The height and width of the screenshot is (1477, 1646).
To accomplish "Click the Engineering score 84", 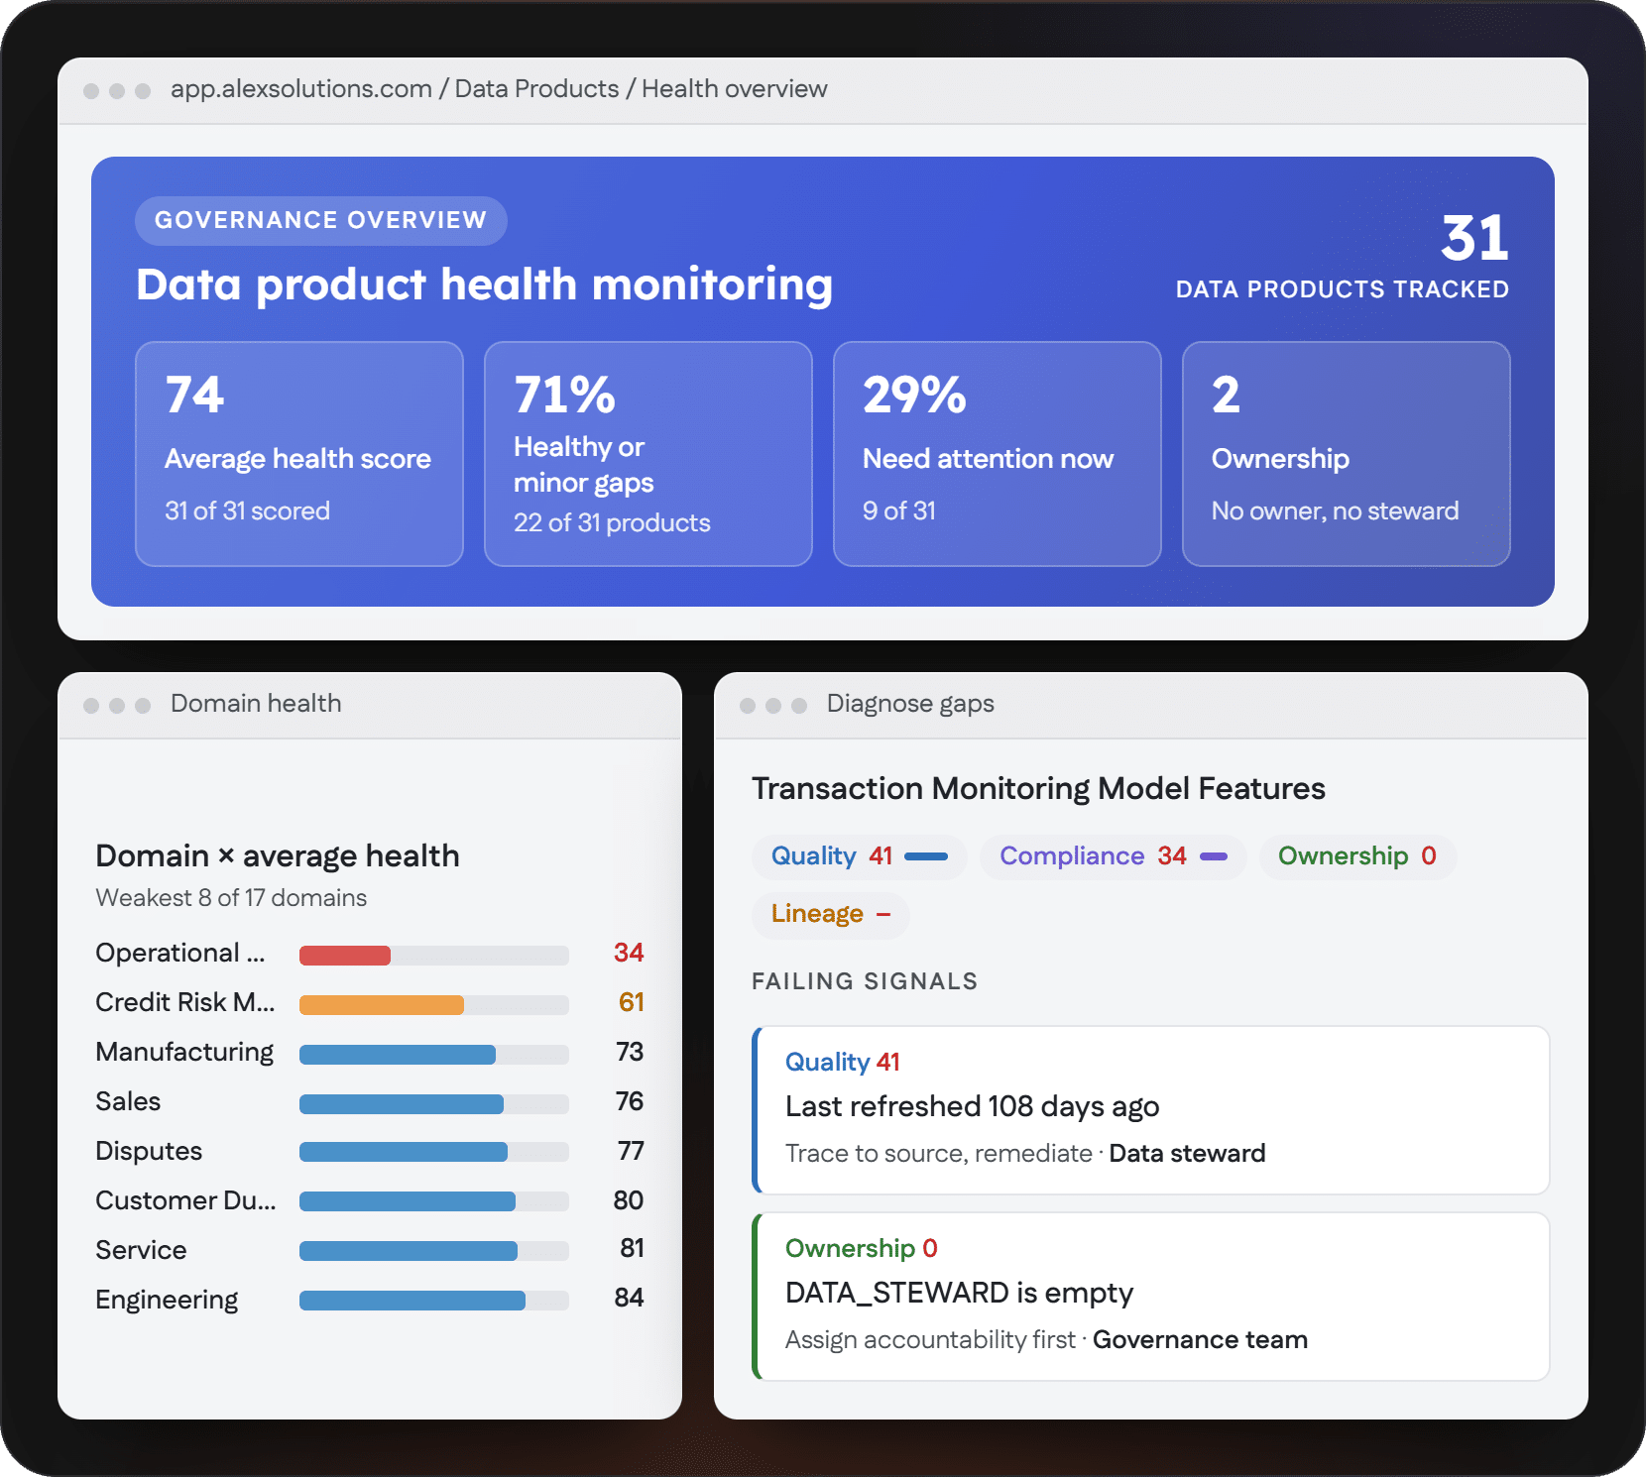I will point(629,1298).
